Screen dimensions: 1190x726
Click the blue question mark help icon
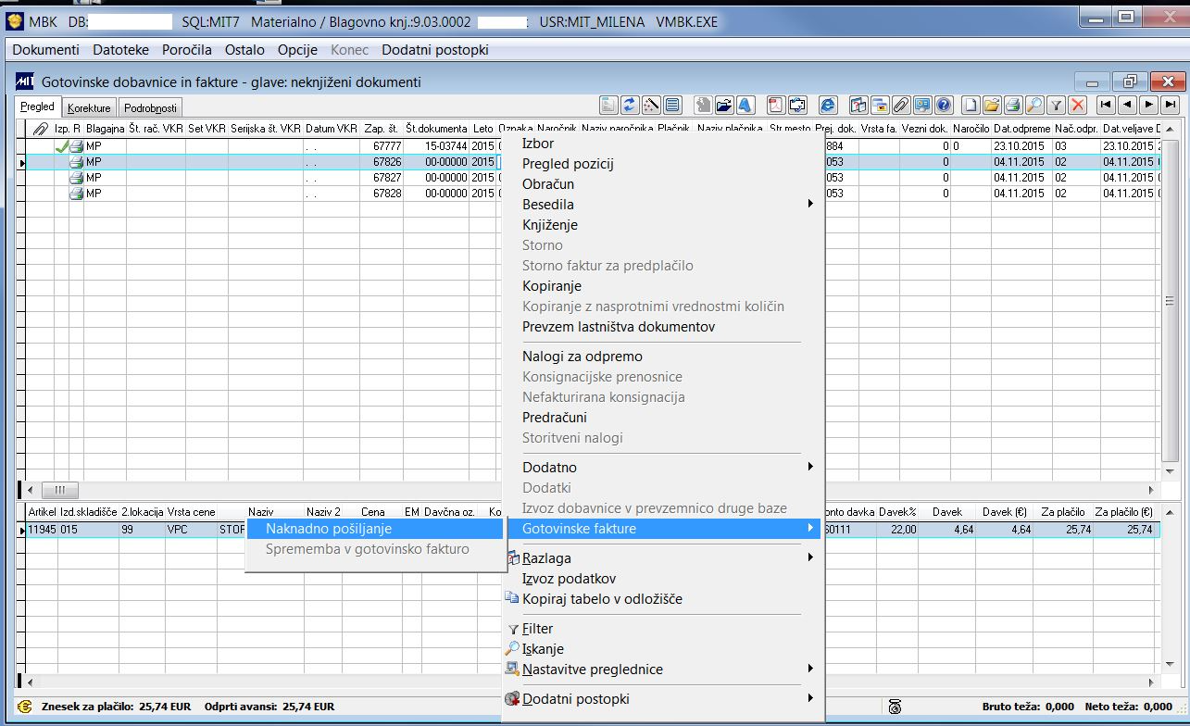[943, 105]
